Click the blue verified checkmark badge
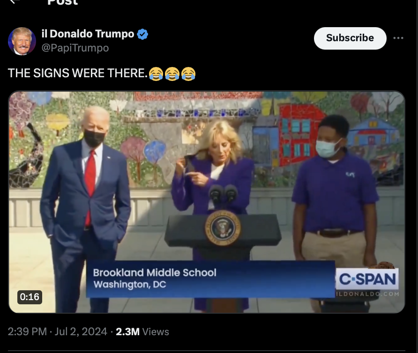Screen dimensions: 418x353 tap(142, 34)
